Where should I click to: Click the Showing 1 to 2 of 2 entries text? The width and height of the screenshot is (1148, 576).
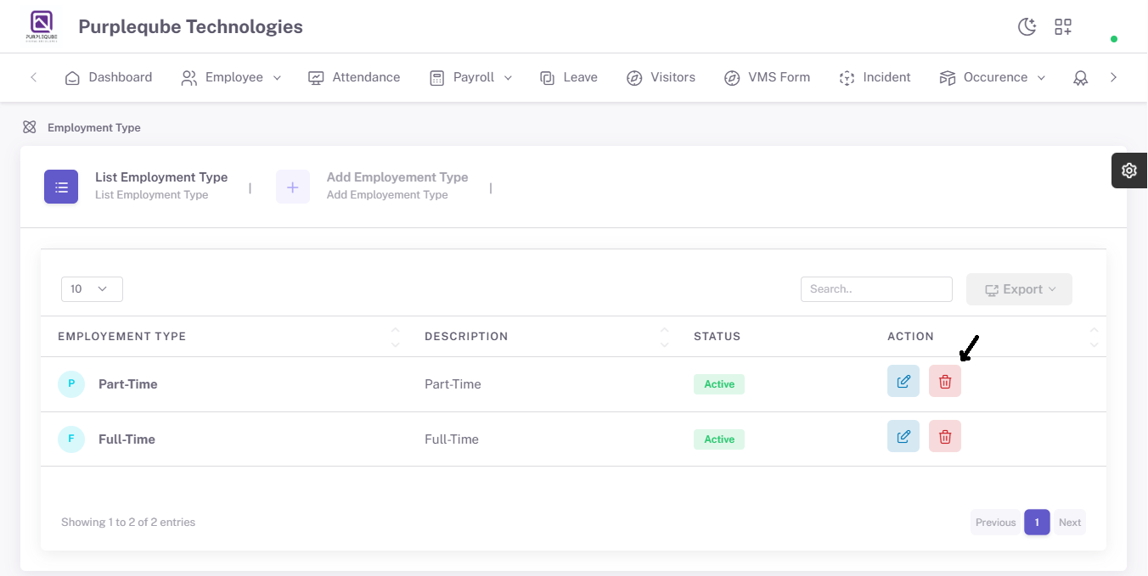(128, 523)
